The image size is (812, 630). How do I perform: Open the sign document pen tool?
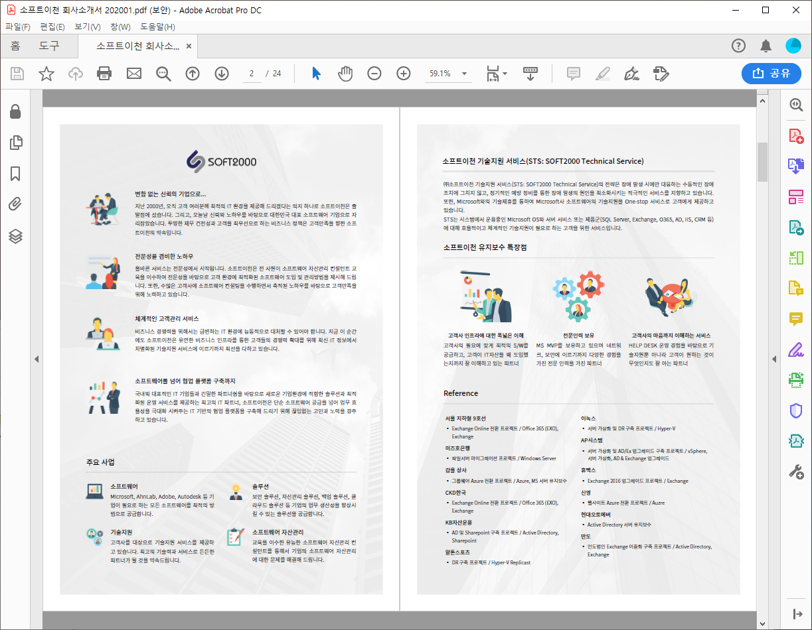click(632, 74)
